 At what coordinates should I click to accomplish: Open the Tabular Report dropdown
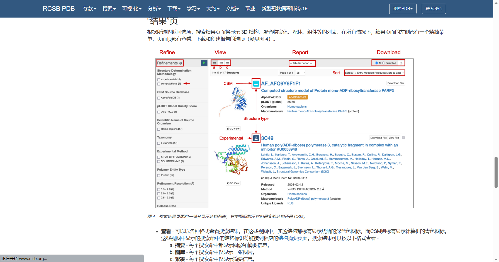click(x=302, y=63)
